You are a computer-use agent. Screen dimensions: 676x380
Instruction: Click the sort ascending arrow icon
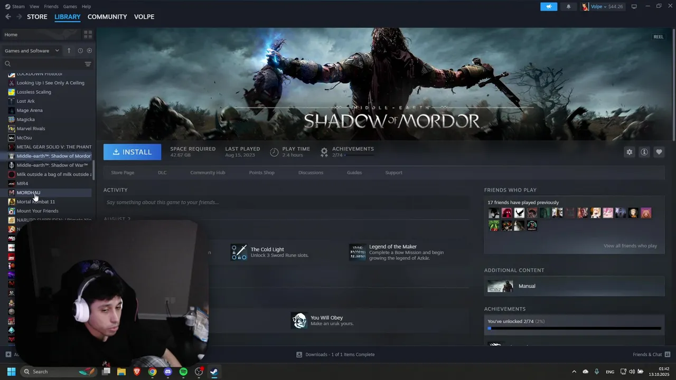[69, 51]
